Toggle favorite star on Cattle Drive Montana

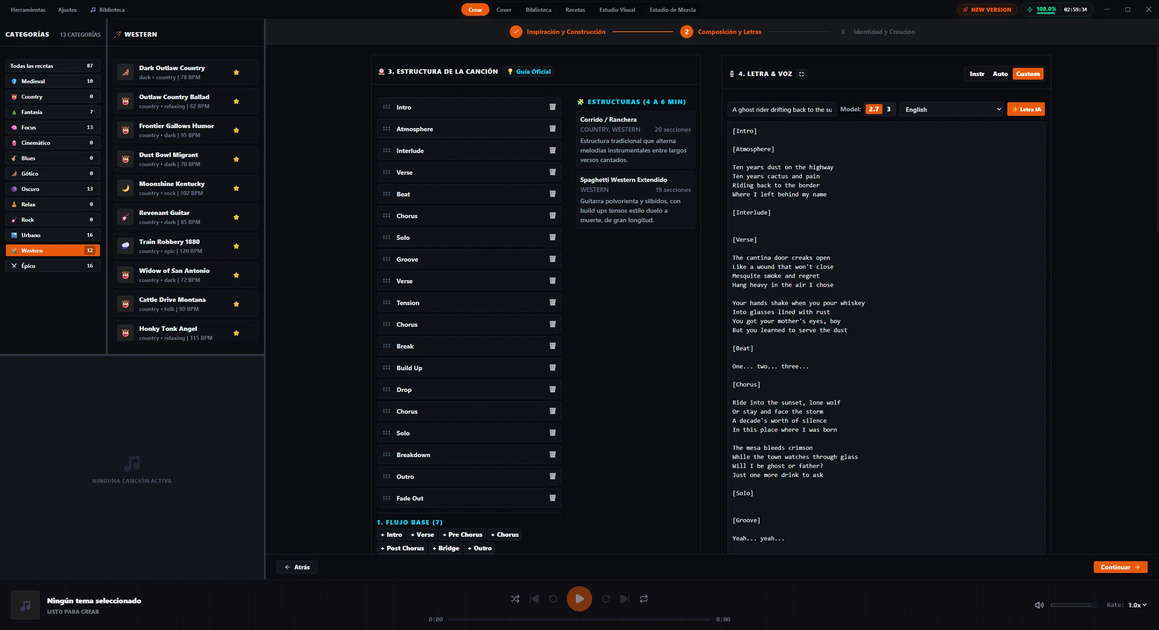[x=236, y=304]
